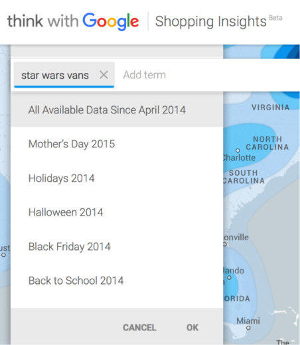The height and width of the screenshot is (345, 300).
Task: Click the VIRGINIA label on map
Action: (x=271, y=107)
